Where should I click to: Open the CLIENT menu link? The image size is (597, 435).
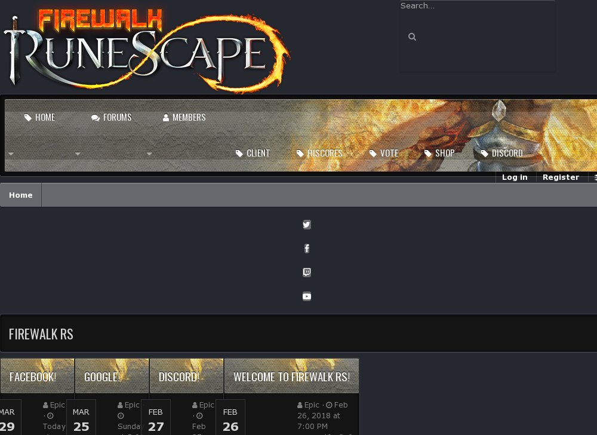tap(253, 153)
